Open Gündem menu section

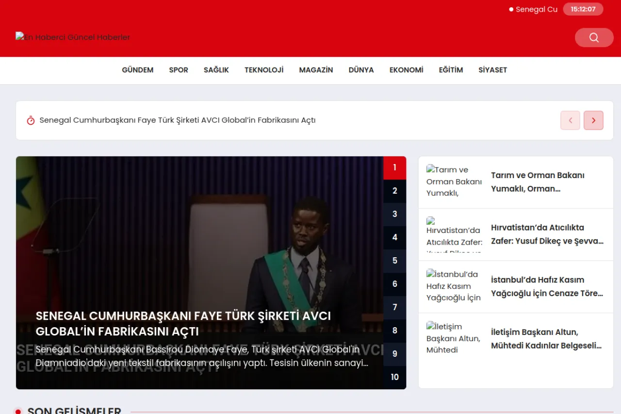[x=138, y=70]
